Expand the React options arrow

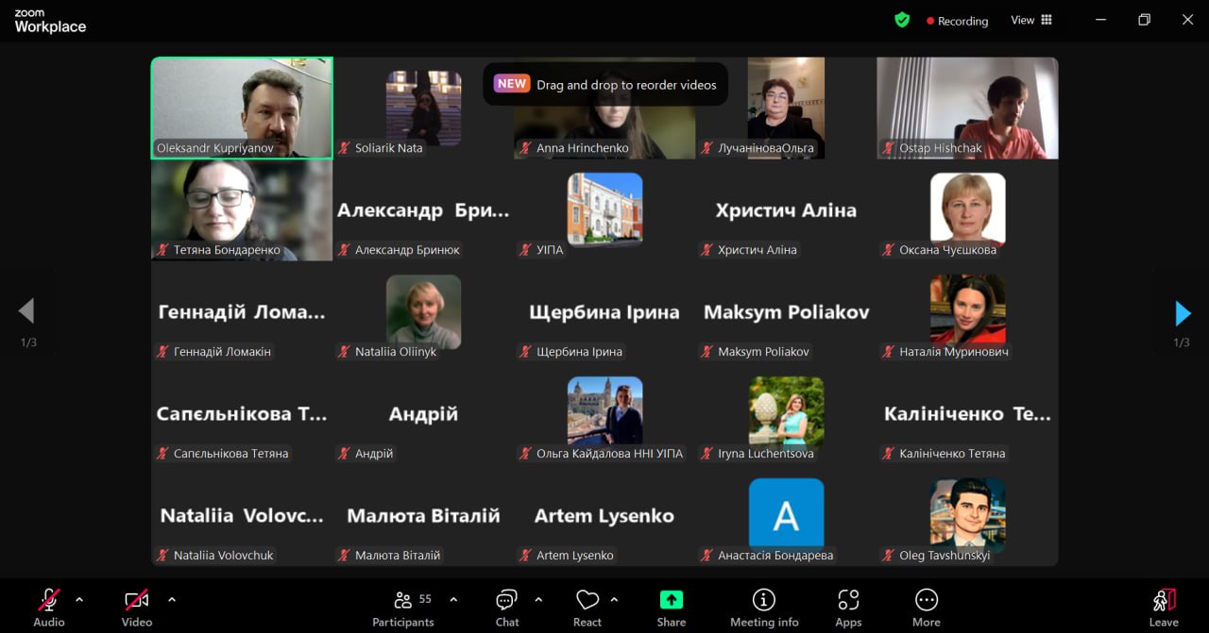click(614, 599)
